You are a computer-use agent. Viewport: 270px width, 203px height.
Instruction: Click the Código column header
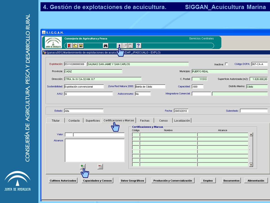pos(136,130)
